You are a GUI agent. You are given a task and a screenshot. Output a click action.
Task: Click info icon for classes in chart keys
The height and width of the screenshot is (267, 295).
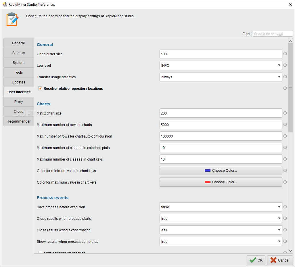(x=285, y=159)
